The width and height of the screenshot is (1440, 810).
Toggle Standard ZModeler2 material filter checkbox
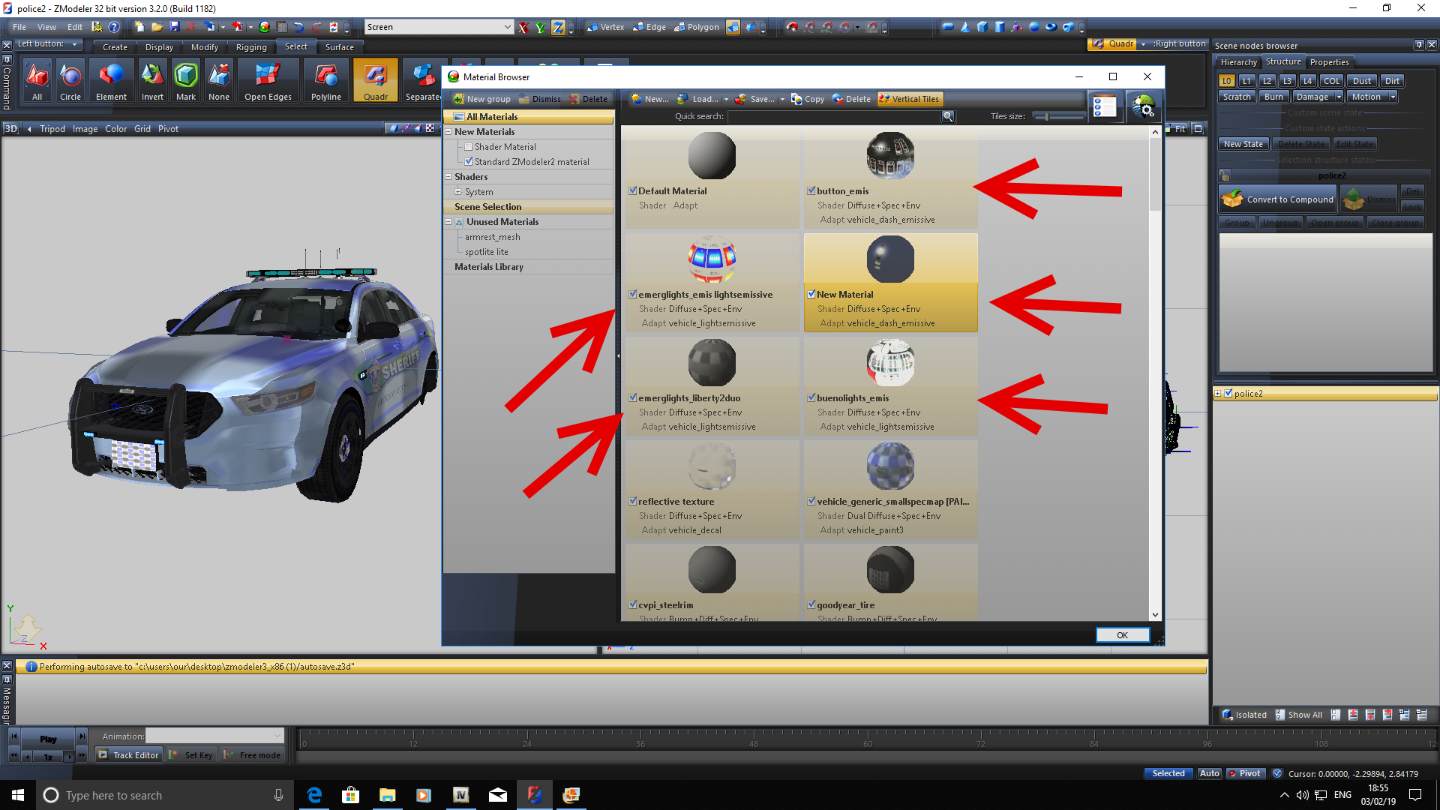469,161
